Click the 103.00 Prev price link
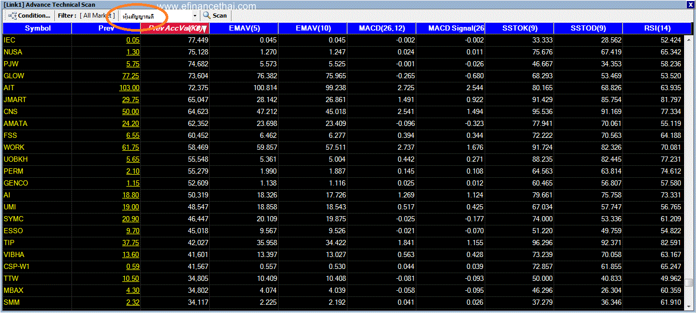This screenshot has height=313, width=696. point(129,88)
